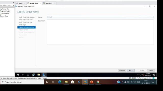Click the host speaker volume icon
Viewport: 163px width, 91px height.
[134, 82]
